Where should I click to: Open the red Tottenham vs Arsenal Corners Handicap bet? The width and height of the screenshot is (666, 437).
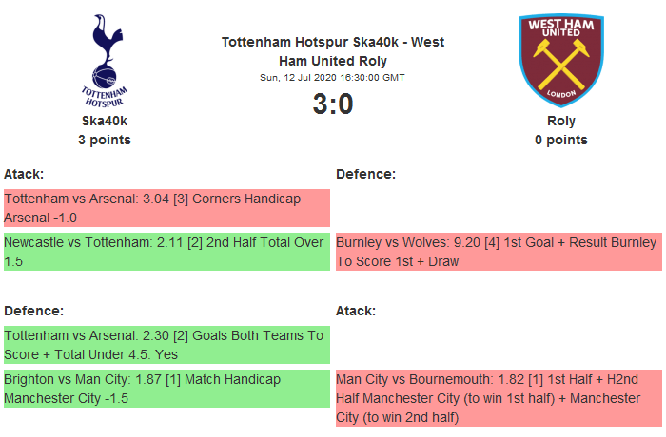coord(166,208)
